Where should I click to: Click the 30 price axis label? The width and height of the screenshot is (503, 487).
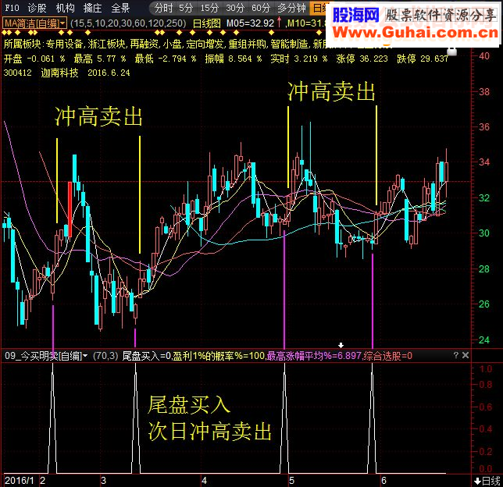pos(484,233)
